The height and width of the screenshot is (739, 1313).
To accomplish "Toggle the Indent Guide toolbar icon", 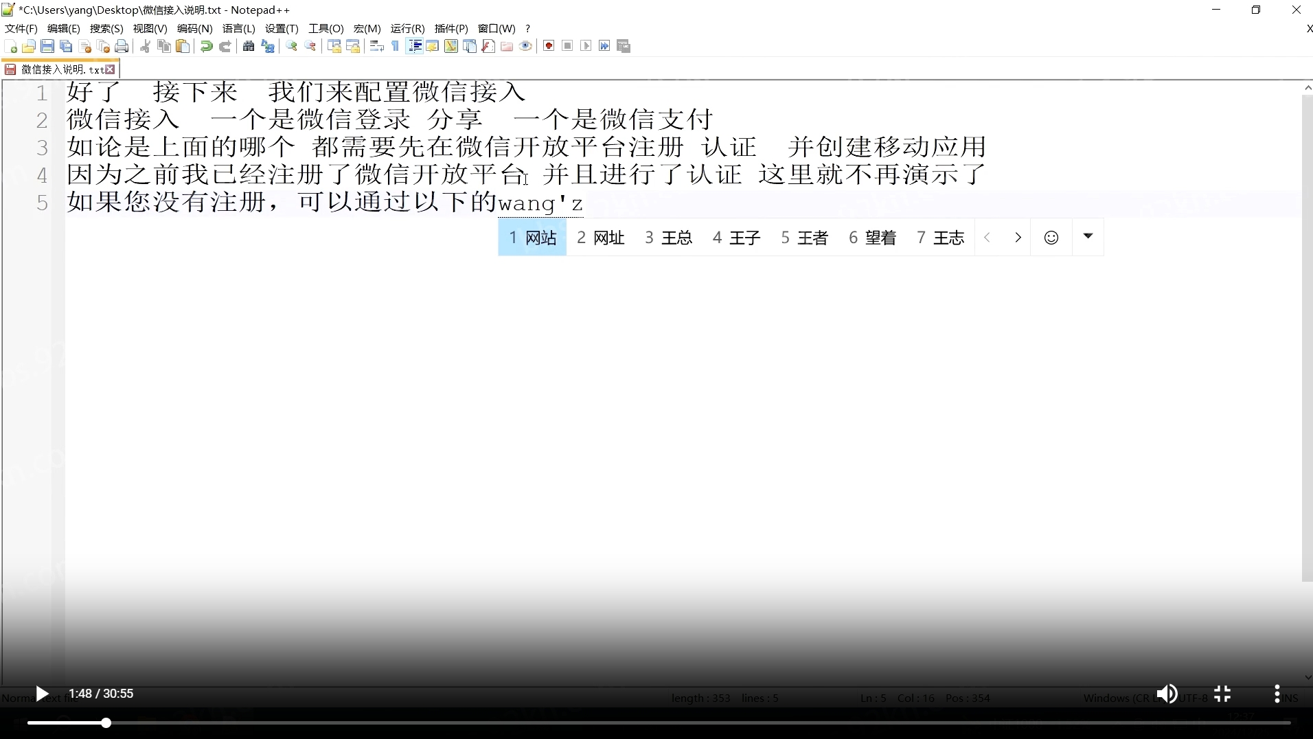I will click(415, 46).
